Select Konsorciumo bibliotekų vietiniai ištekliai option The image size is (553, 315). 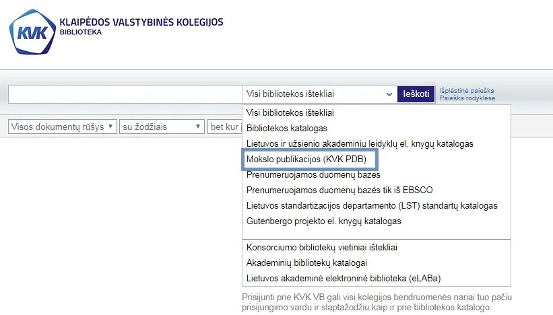point(377,247)
